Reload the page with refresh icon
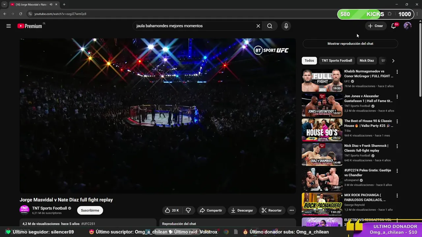Image resolution: width=422 pixels, height=237 pixels. (x=20, y=14)
